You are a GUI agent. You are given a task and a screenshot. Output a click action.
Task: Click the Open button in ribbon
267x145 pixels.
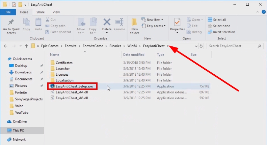click(195, 20)
